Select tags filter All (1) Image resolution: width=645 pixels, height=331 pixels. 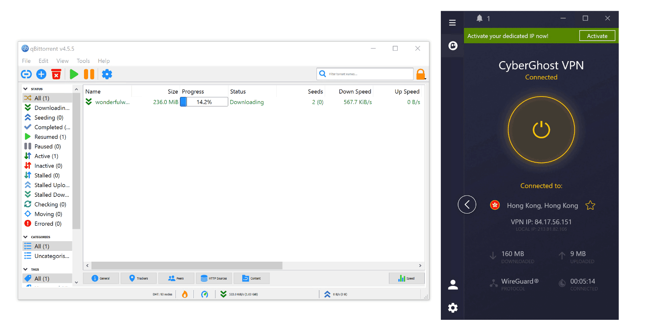(x=47, y=278)
